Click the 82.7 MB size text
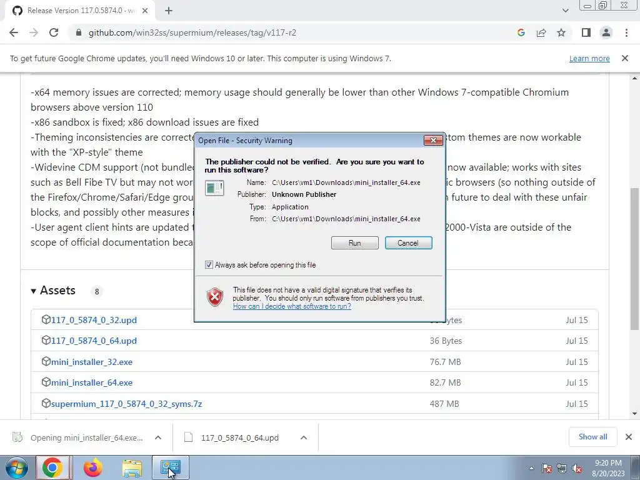This screenshot has height=480, width=640. point(445,383)
